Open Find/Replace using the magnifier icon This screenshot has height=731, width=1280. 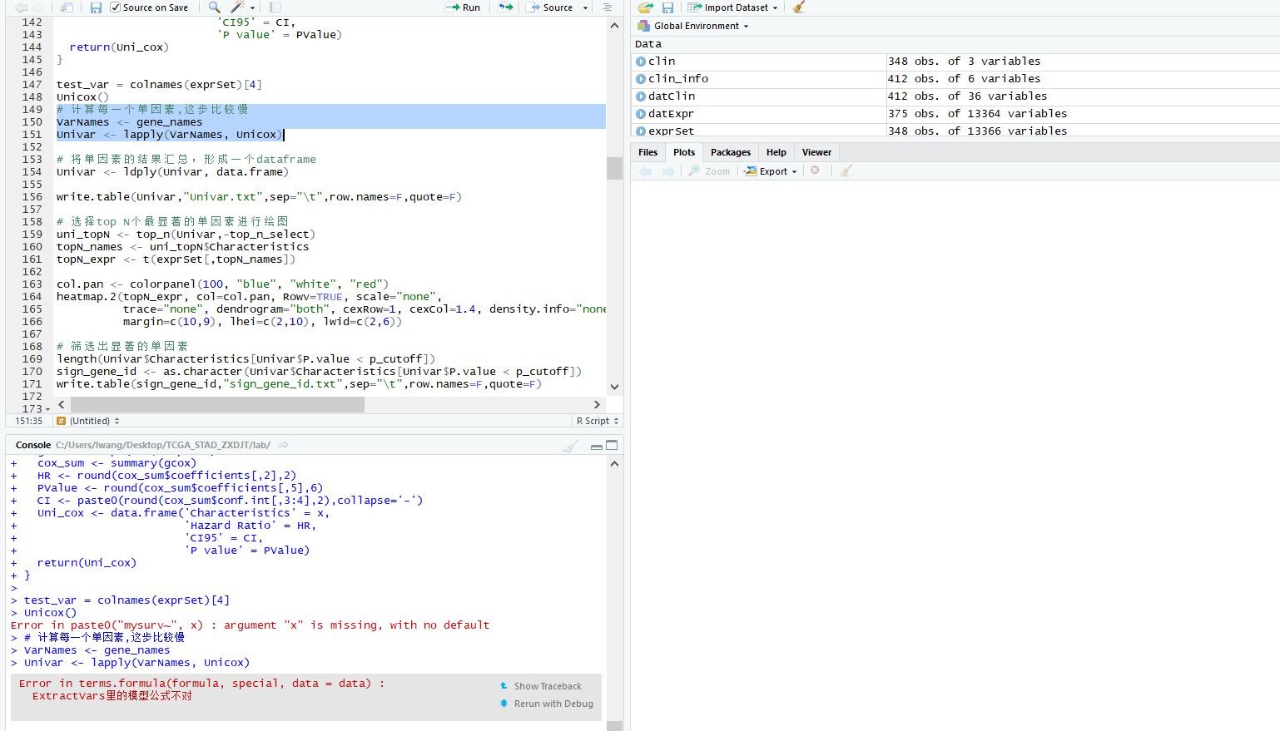214,7
